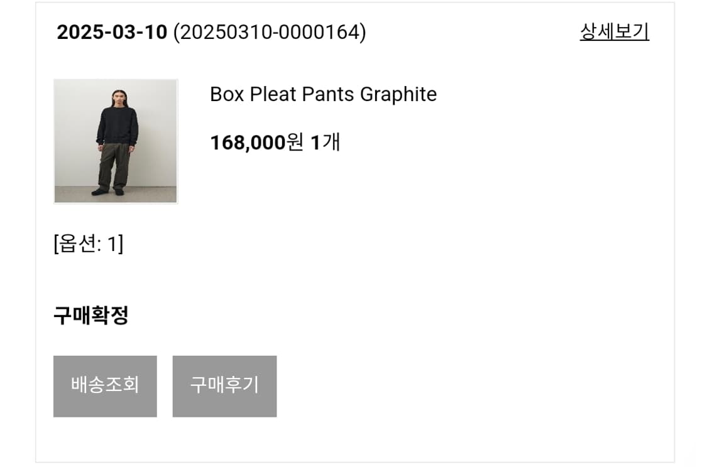Click the word Graphite in product name
This screenshot has height=467, width=707.
(398, 94)
